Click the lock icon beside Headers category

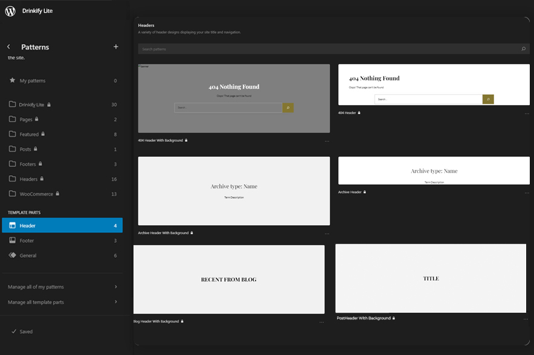coord(41,179)
